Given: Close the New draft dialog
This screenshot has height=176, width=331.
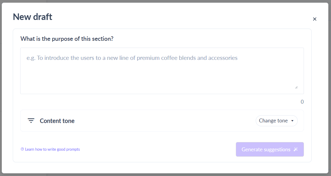Looking at the screenshot, I should click(315, 19).
